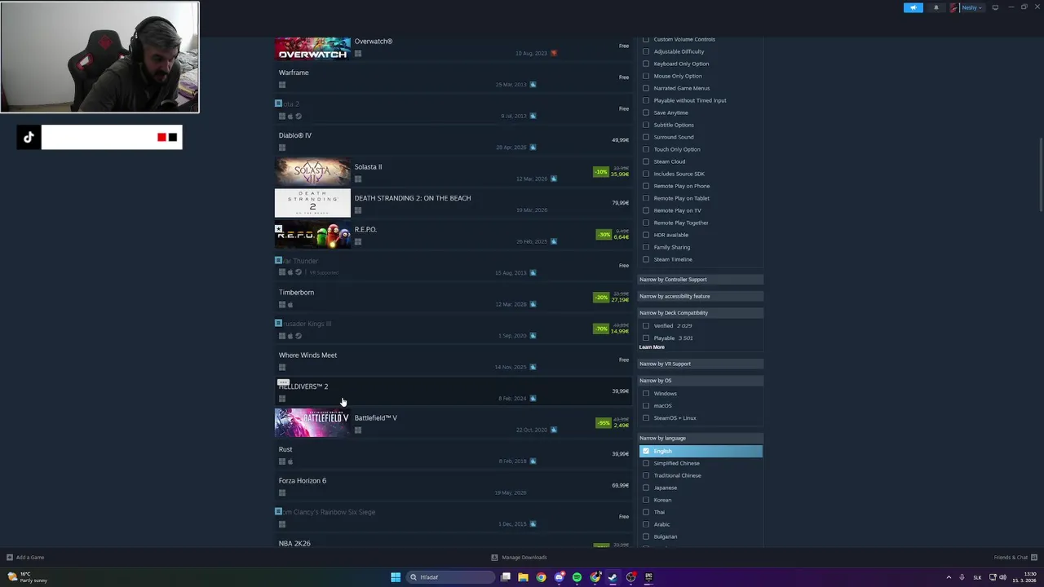The image size is (1044, 587).
Task: Open Neshy account dropdown menu
Action: [x=967, y=7]
